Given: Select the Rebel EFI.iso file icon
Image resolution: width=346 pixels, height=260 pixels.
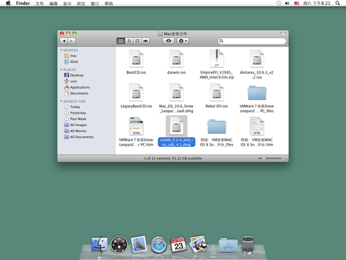Looking at the screenshot, I should (217, 92).
